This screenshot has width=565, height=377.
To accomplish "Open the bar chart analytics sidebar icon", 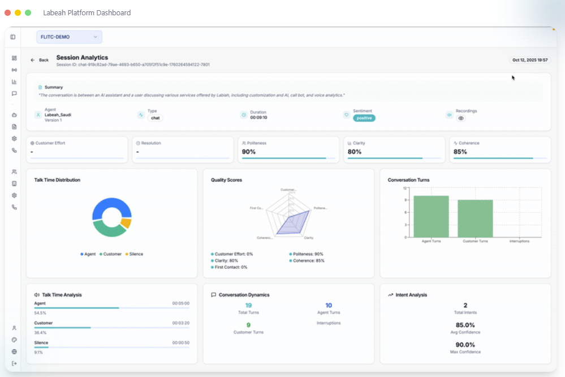I will click(x=14, y=82).
